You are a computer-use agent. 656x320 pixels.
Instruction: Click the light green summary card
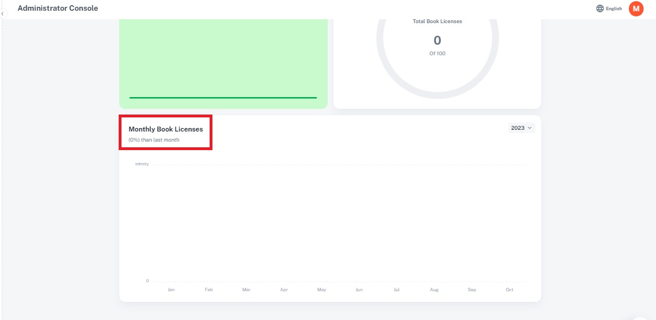click(223, 56)
